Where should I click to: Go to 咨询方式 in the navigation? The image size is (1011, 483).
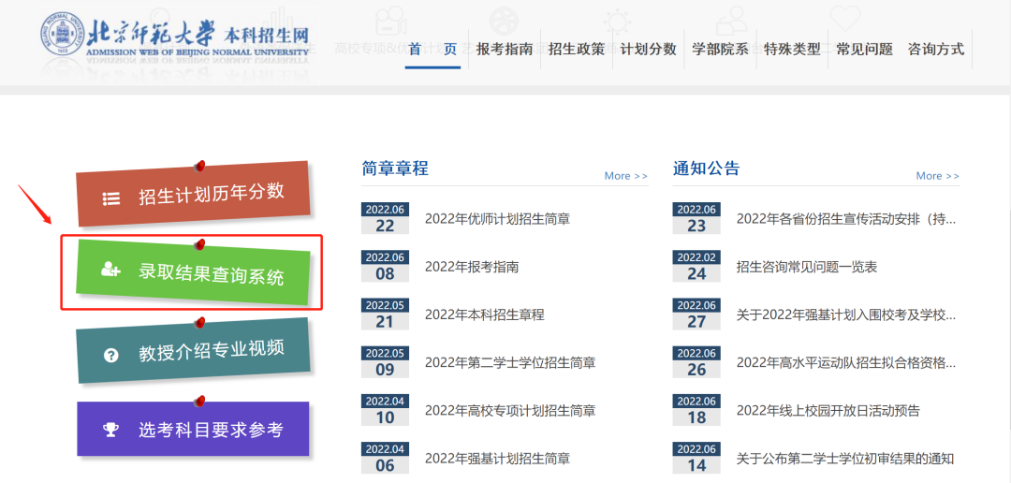point(936,49)
